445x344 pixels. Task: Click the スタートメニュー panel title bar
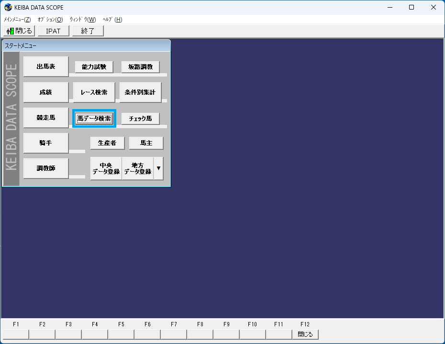point(86,46)
